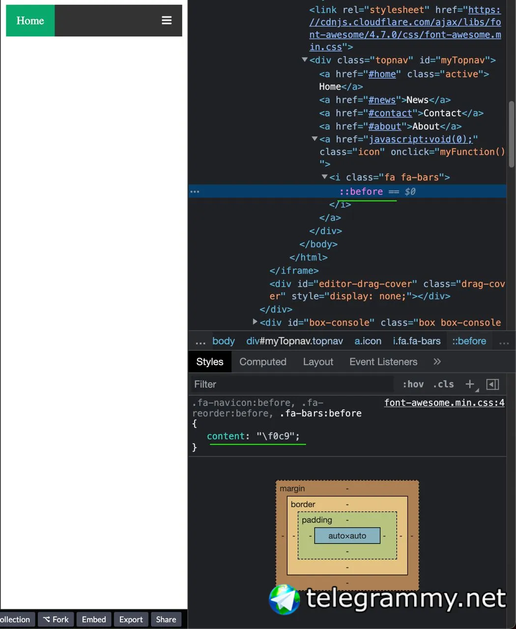Collapse the anchor with class icon

tap(315, 139)
